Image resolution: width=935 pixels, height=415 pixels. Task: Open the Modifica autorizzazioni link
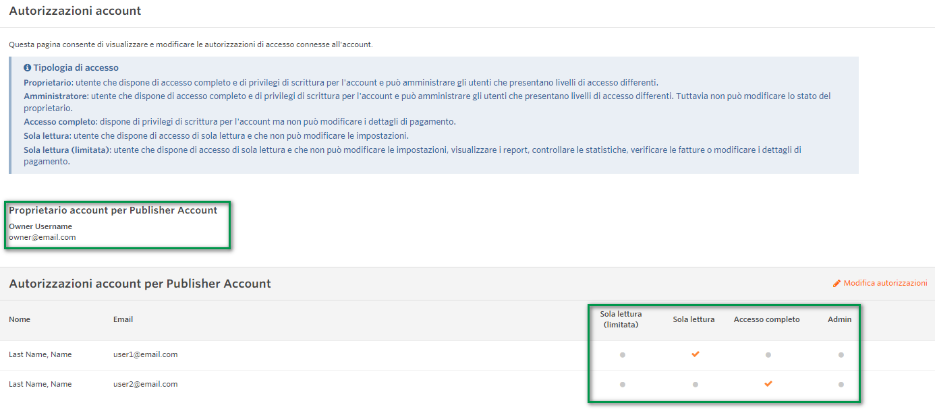[884, 284]
